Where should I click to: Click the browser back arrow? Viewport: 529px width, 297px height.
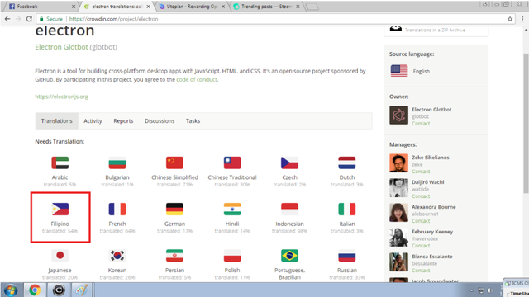(x=7, y=19)
